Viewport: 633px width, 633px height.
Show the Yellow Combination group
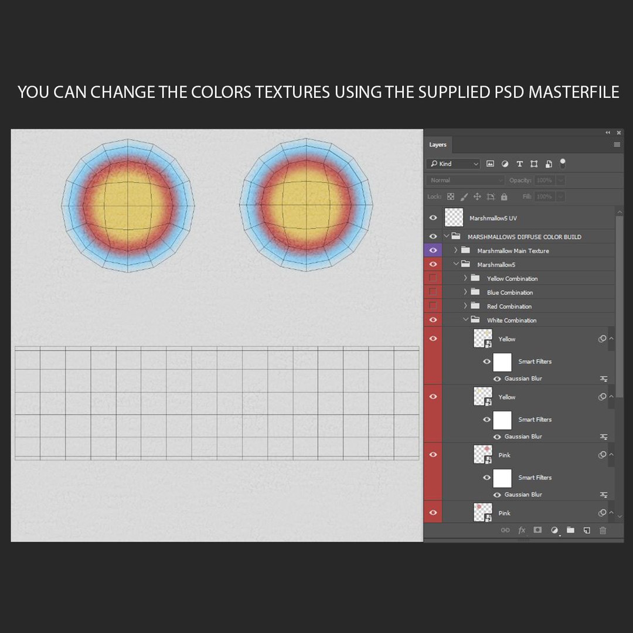pyautogui.click(x=433, y=278)
